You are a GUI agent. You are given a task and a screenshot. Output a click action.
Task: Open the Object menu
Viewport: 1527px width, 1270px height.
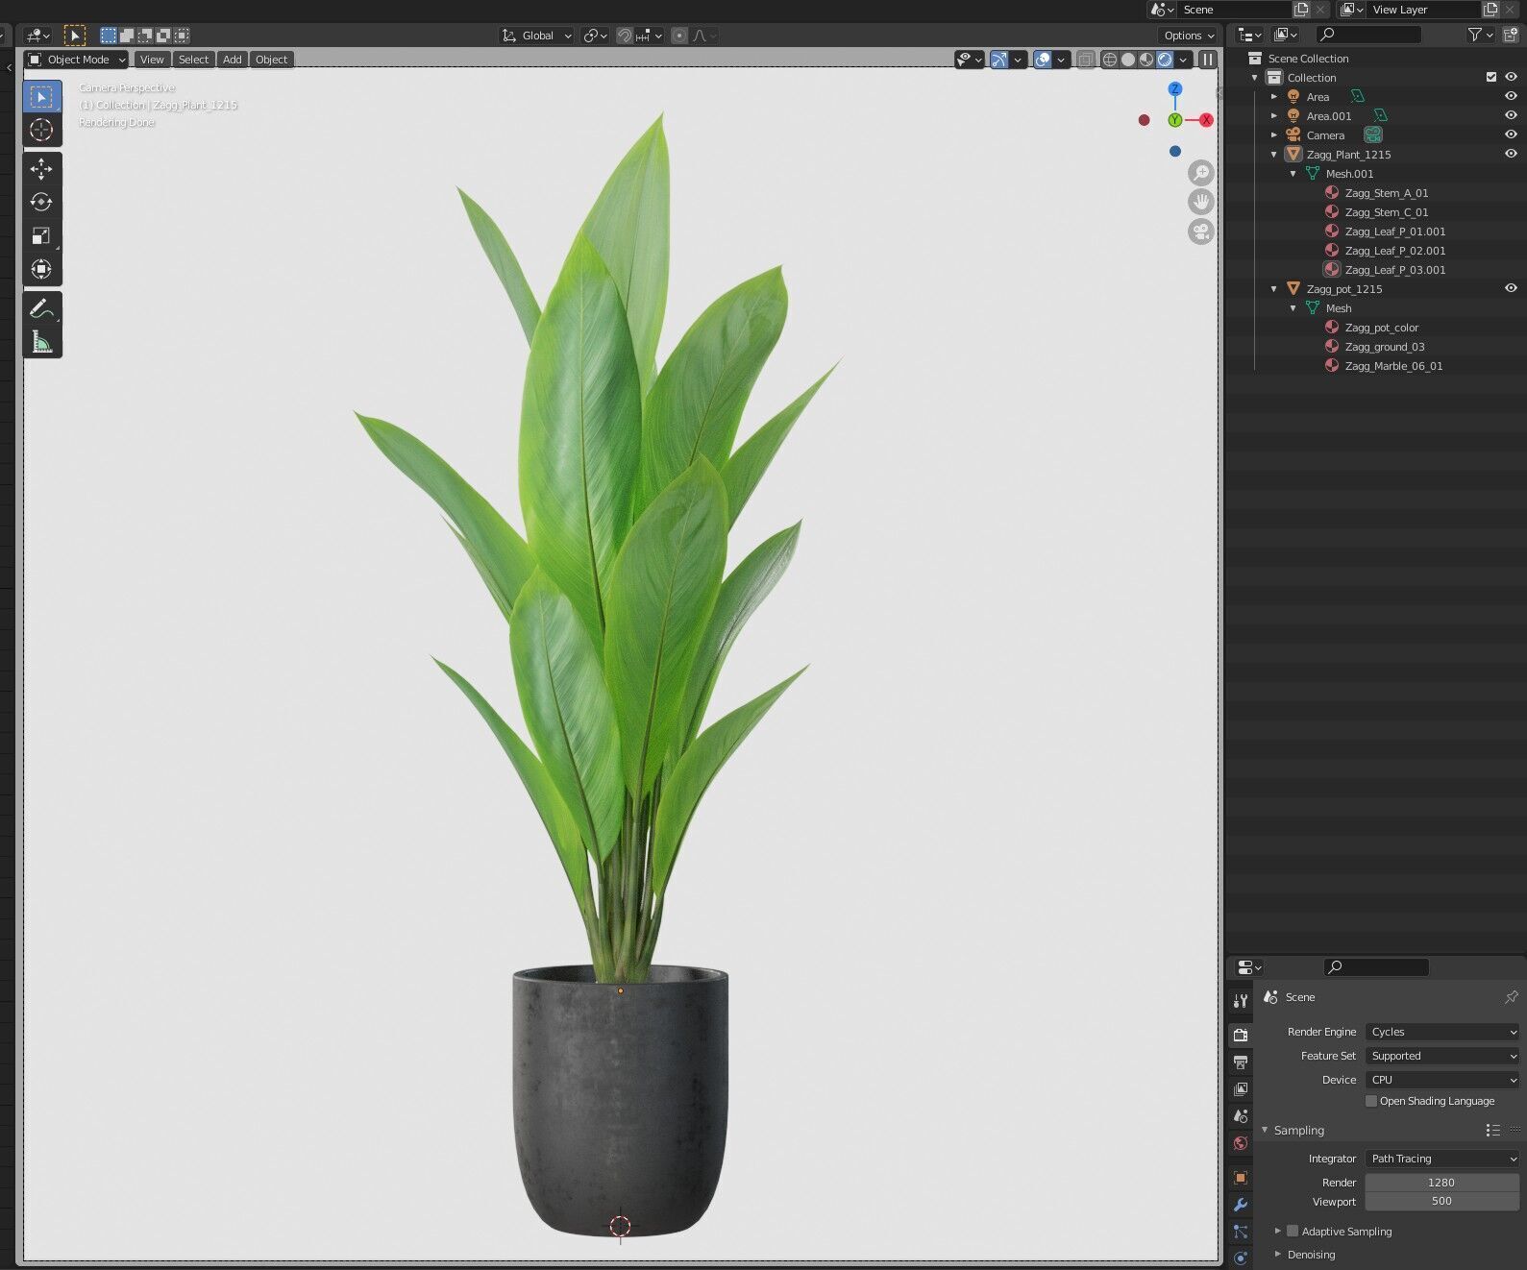pyautogui.click(x=272, y=60)
